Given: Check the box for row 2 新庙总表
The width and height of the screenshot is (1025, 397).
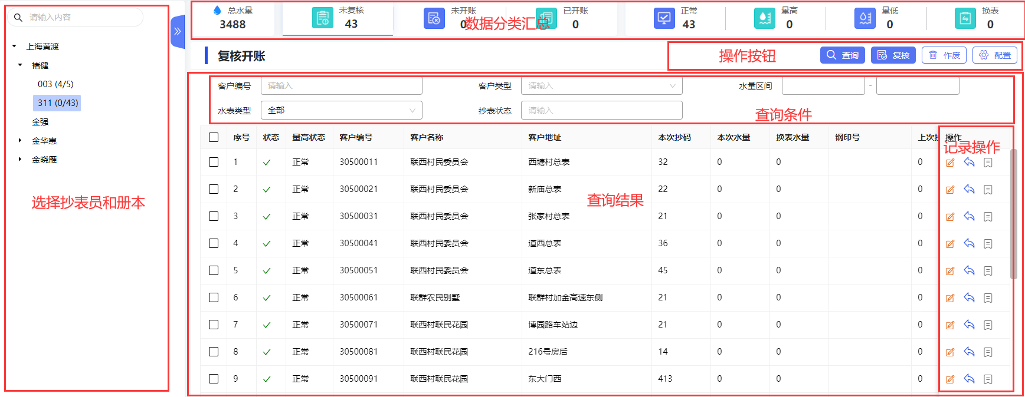Looking at the screenshot, I should [x=214, y=189].
